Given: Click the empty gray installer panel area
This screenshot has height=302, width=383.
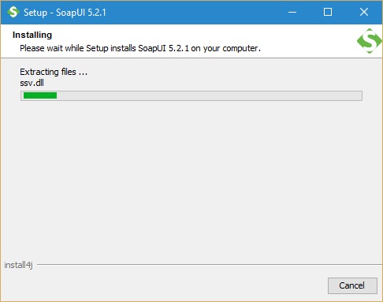Looking at the screenshot, I should coord(191,179).
